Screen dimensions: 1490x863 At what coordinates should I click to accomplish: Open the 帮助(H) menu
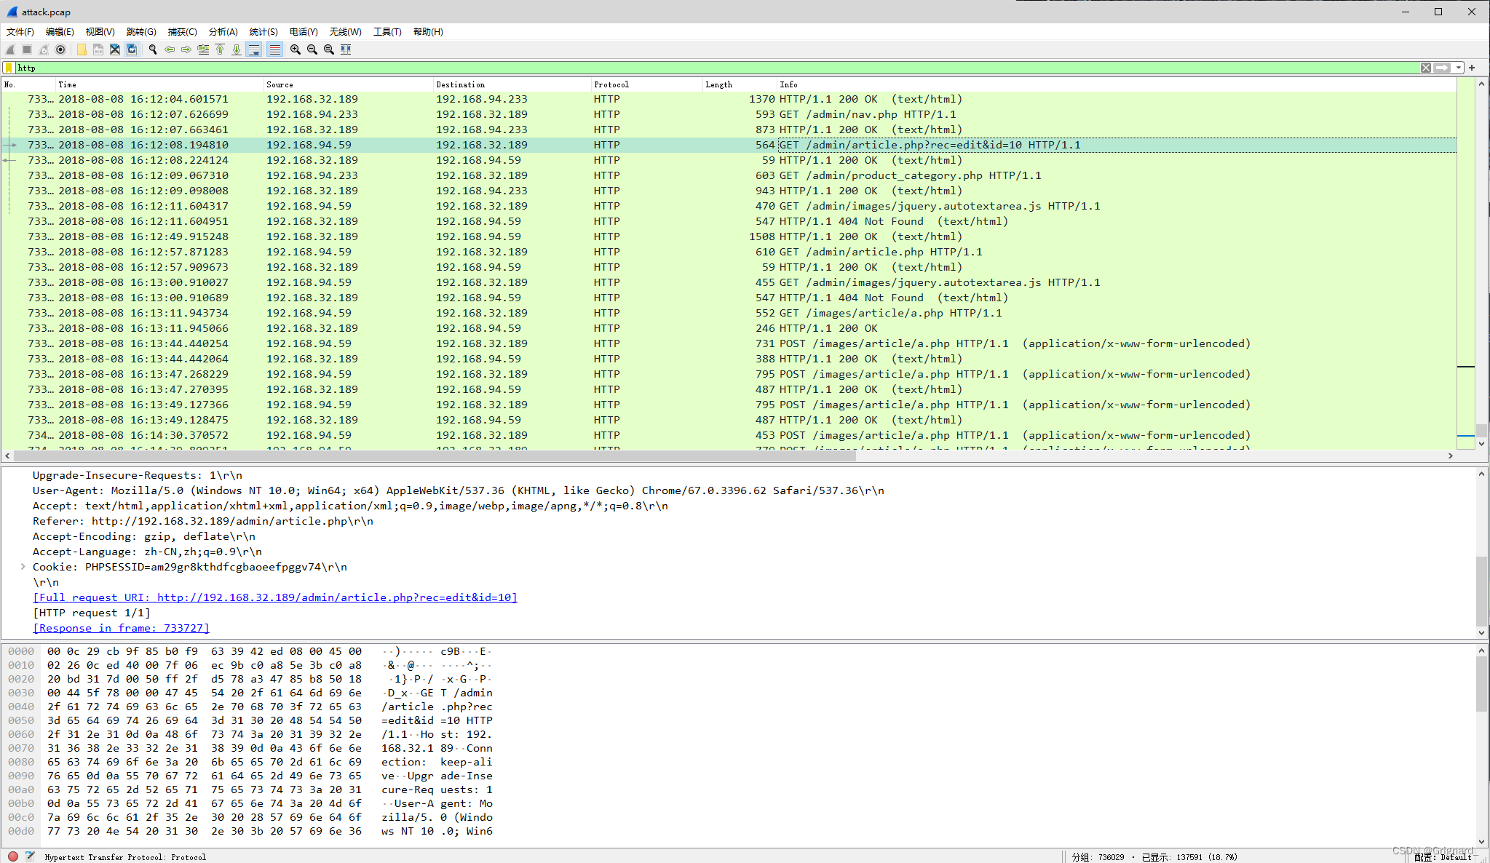(x=428, y=32)
